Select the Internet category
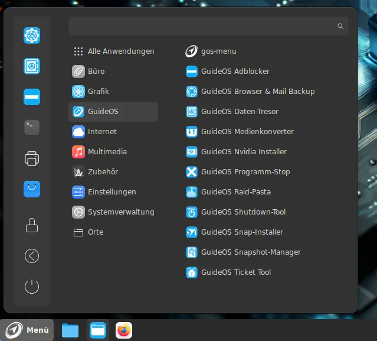The image size is (377, 341). coord(102,132)
